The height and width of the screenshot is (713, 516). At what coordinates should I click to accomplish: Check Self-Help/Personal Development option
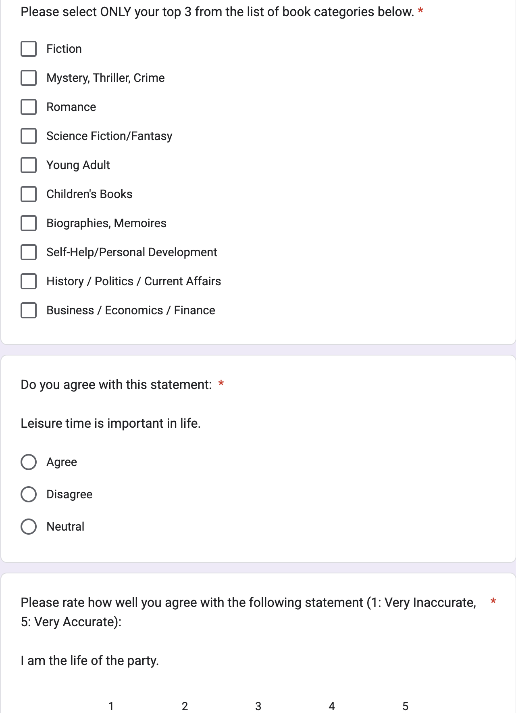coord(29,252)
